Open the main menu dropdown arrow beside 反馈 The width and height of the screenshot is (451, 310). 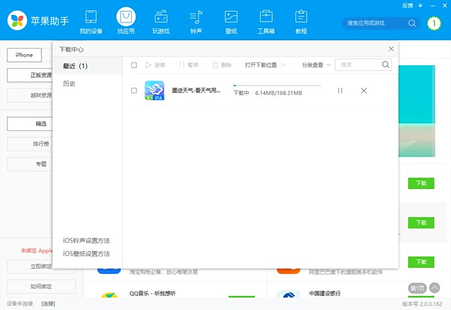[x=420, y=6]
